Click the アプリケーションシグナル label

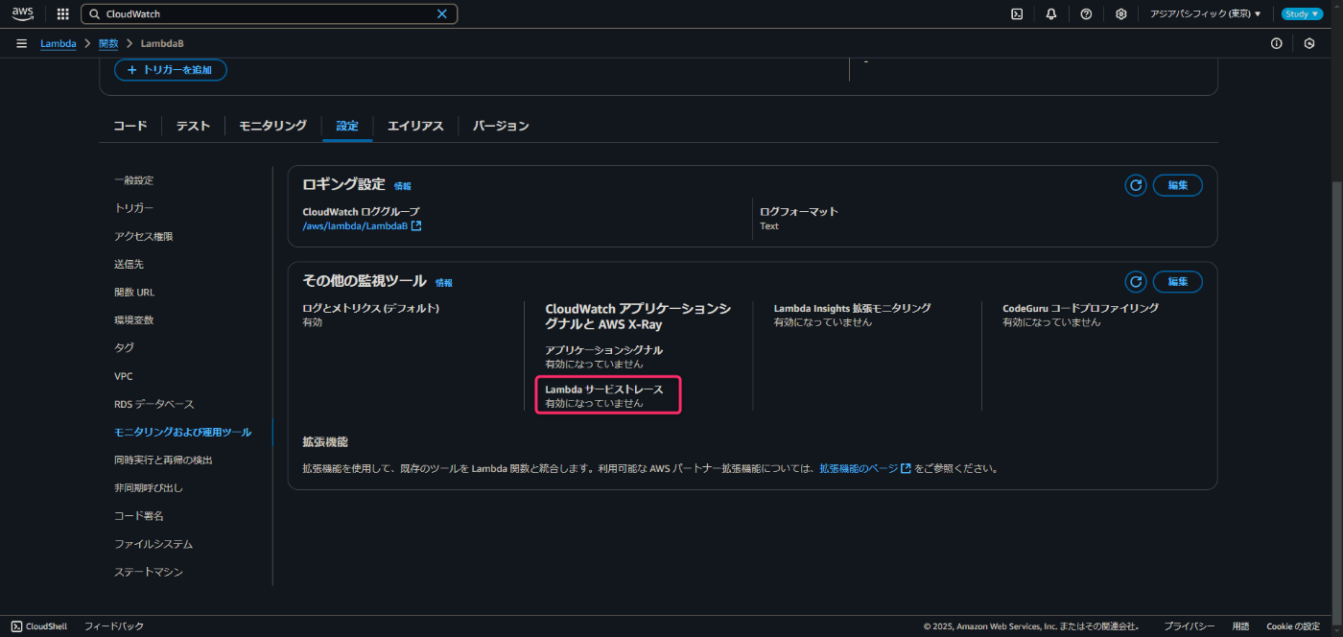[x=603, y=350]
